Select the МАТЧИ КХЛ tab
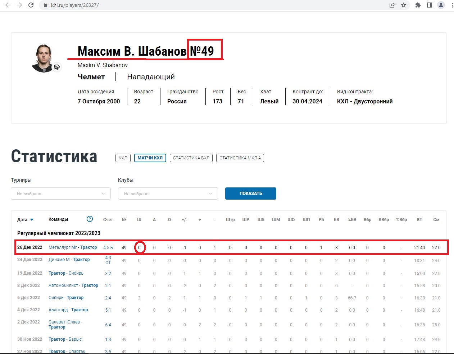The width and height of the screenshot is (454, 354). pos(150,158)
